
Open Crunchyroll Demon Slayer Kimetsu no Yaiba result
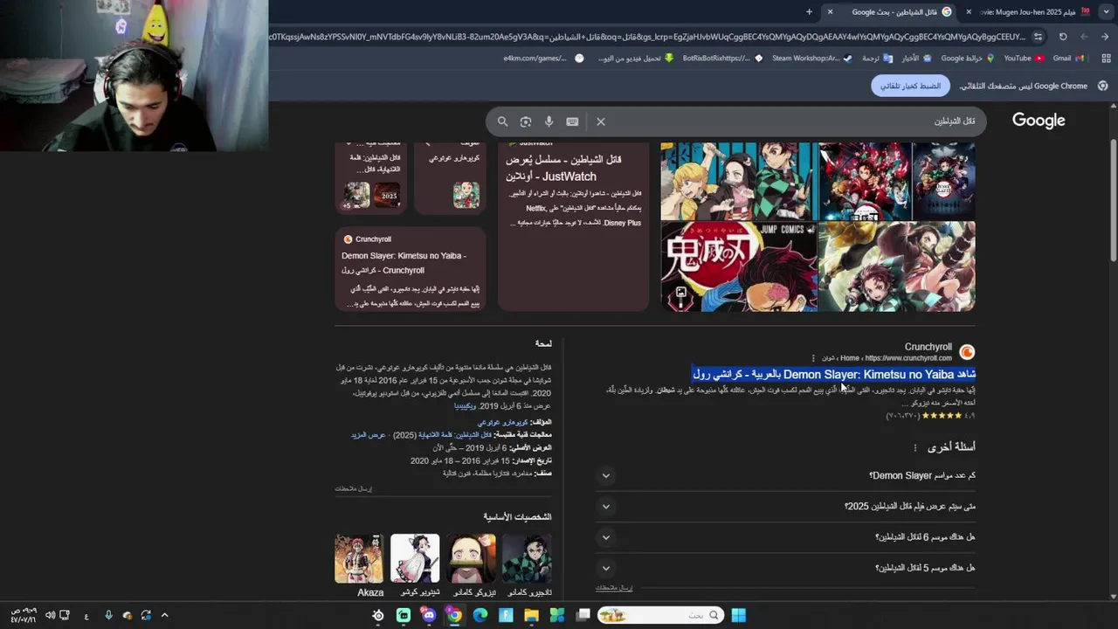[x=833, y=374]
